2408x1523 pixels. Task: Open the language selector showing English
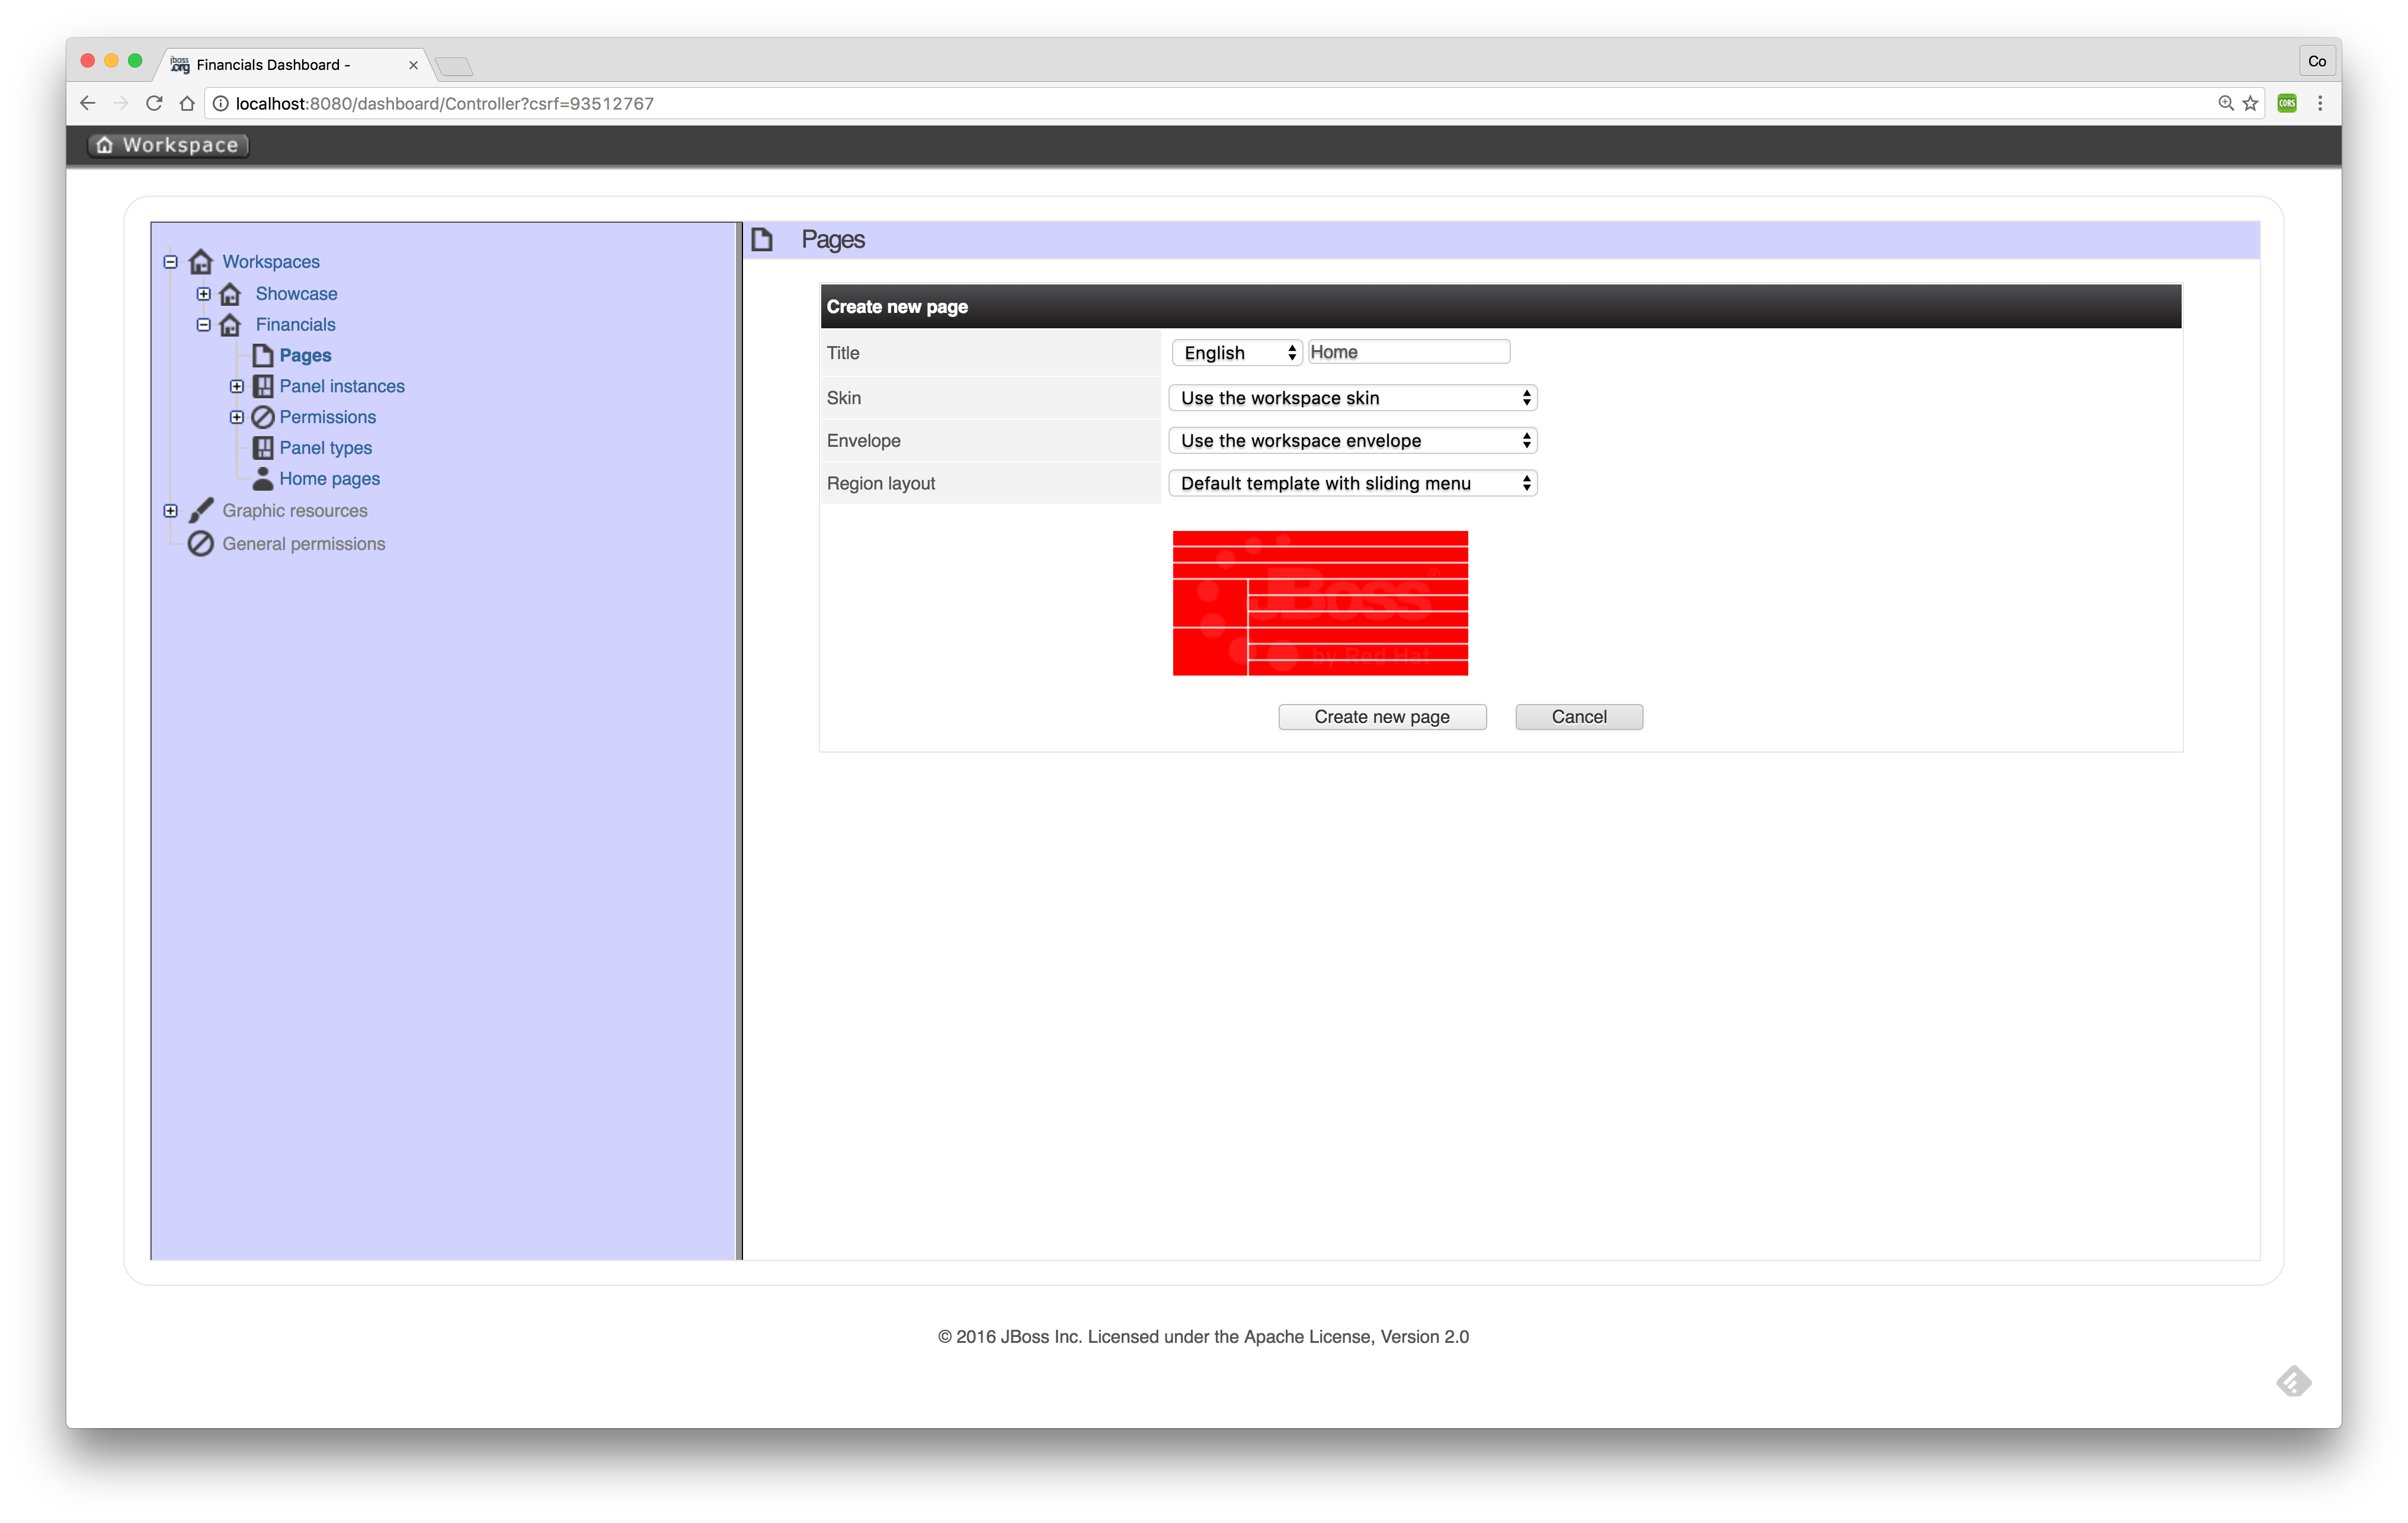(x=1236, y=352)
